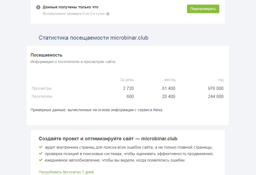
Task: Click the yearly views value 976 800
Action: tap(216, 88)
